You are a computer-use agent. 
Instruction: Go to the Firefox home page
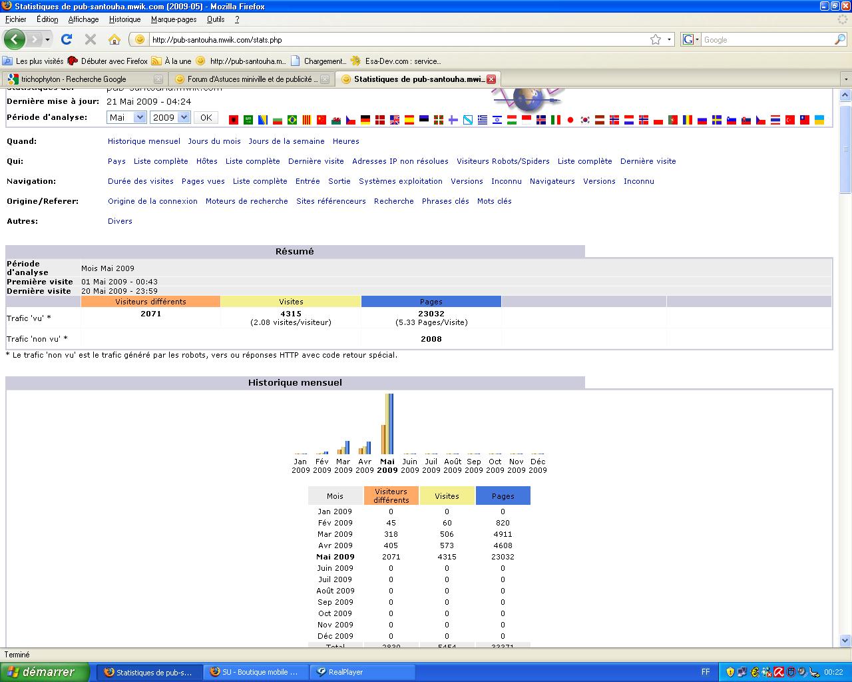click(x=114, y=39)
